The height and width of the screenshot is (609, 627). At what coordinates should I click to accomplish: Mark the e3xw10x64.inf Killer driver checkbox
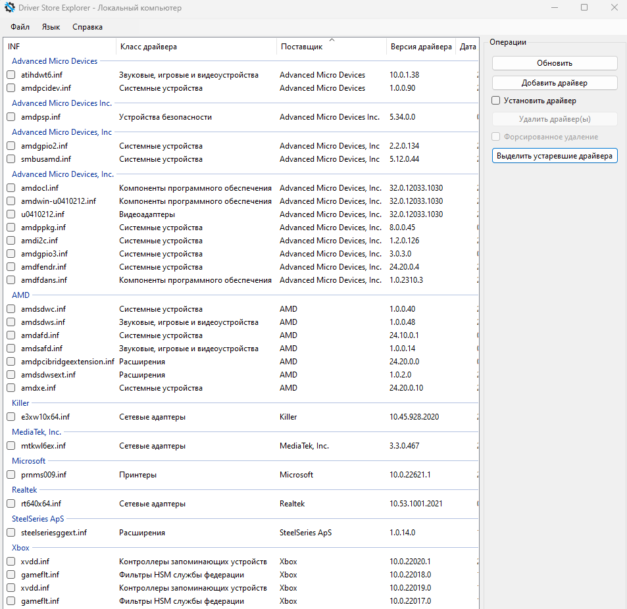coord(11,417)
